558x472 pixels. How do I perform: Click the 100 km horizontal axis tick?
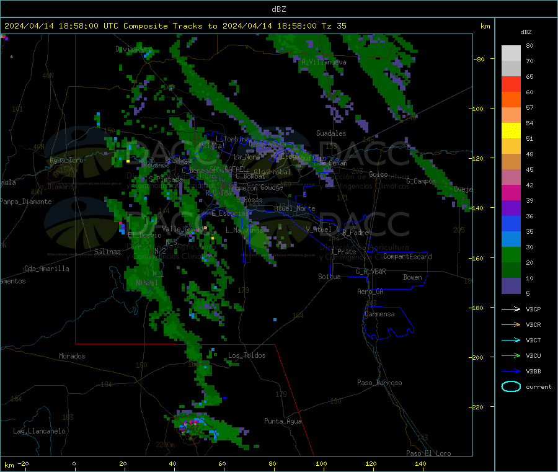pos(321,464)
